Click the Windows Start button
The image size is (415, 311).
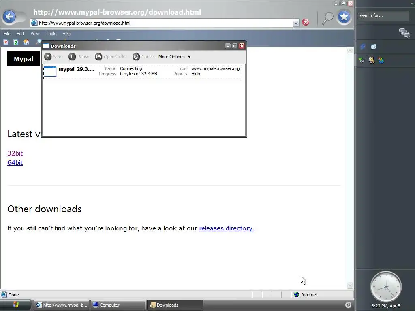16,305
